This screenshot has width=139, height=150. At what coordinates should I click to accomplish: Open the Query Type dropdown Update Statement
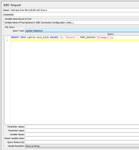click(82, 31)
